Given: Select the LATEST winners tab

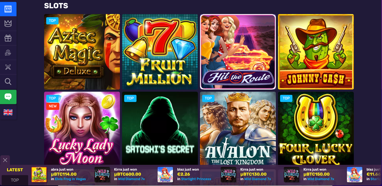Looking at the screenshot, I should click(15, 170).
